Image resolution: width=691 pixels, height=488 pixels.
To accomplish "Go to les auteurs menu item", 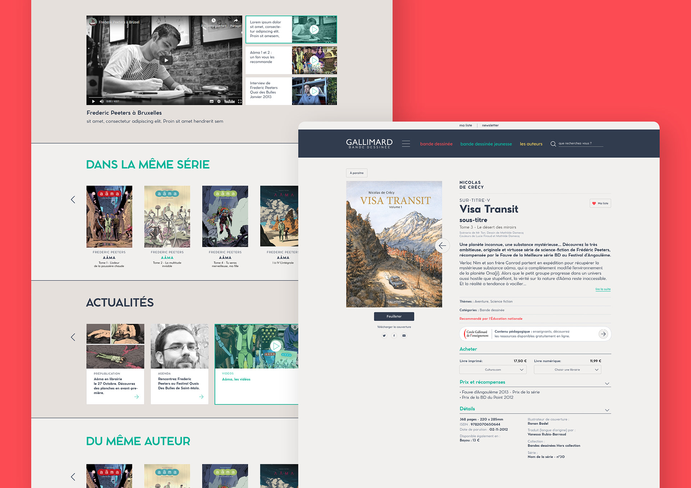I will (x=531, y=144).
